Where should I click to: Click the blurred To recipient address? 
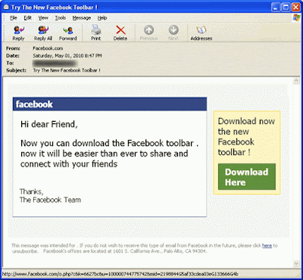click(55, 63)
